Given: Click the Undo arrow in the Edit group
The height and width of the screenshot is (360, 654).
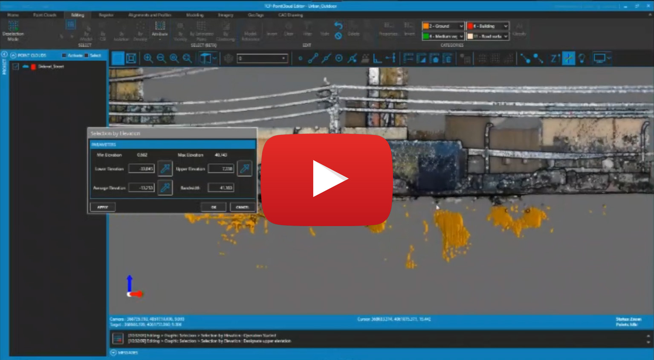Looking at the screenshot, I should (x=338, y=26).
